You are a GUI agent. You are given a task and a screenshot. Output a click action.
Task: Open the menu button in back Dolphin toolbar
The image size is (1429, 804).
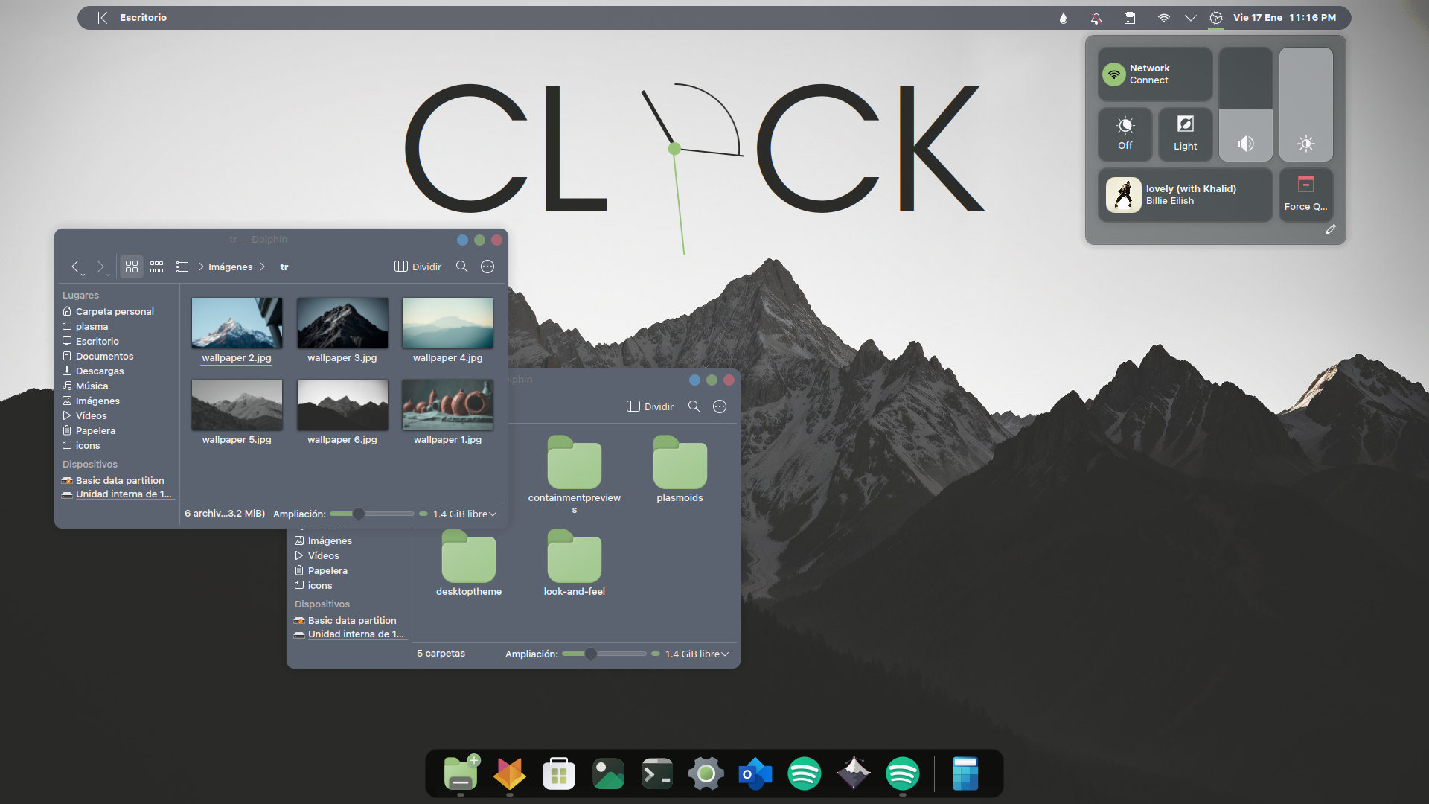coord(720,406)
